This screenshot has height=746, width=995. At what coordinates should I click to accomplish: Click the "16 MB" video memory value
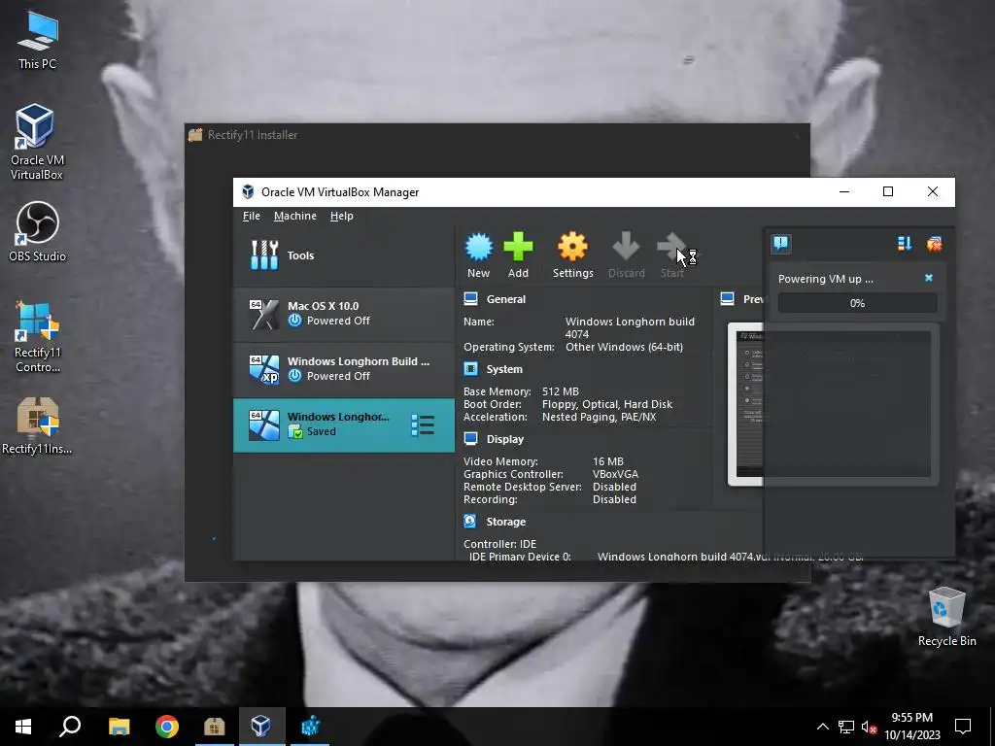pos(608,461)
